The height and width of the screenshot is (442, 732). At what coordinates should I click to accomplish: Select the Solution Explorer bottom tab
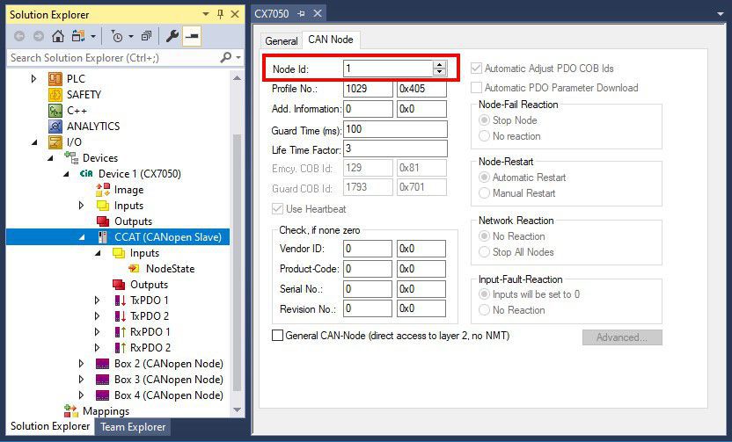(50, 426)
